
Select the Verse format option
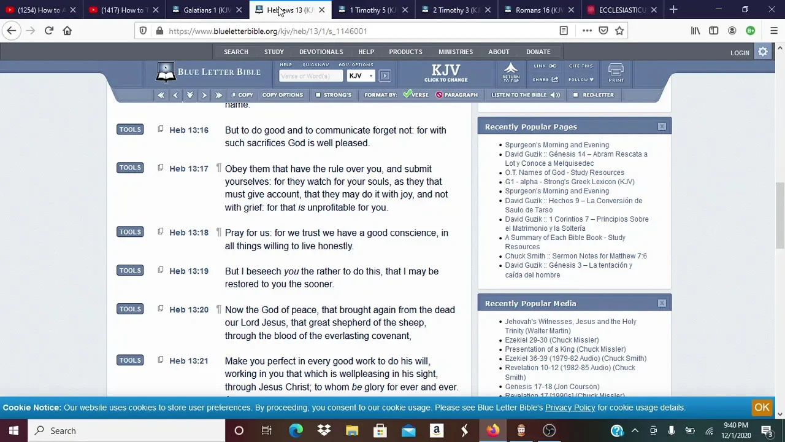click(x=416, y=95)
